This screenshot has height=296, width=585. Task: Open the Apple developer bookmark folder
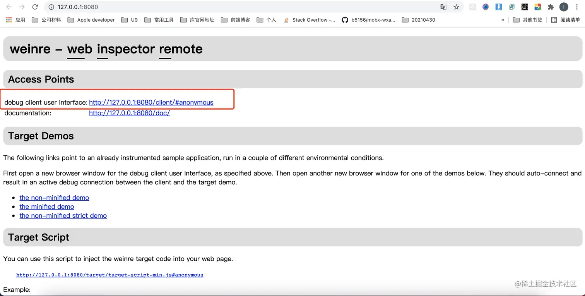(91, 20)
